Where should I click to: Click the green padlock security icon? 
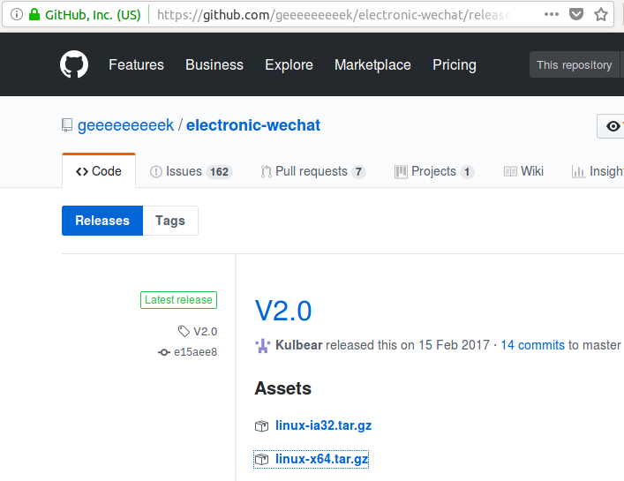point(34,15)
